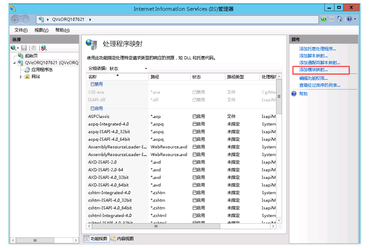383x248 pixels.
Task: Click 查看经过排序的列表 action link
Action: click(319, 85)
